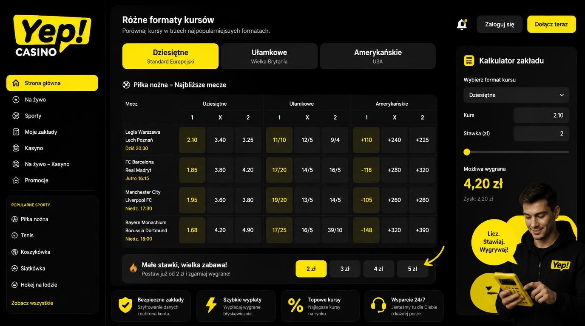This screenshot has width=585, height=326.
Task: Click the calculator icon in Kalkulator zakładu
Action: [469, 61]
